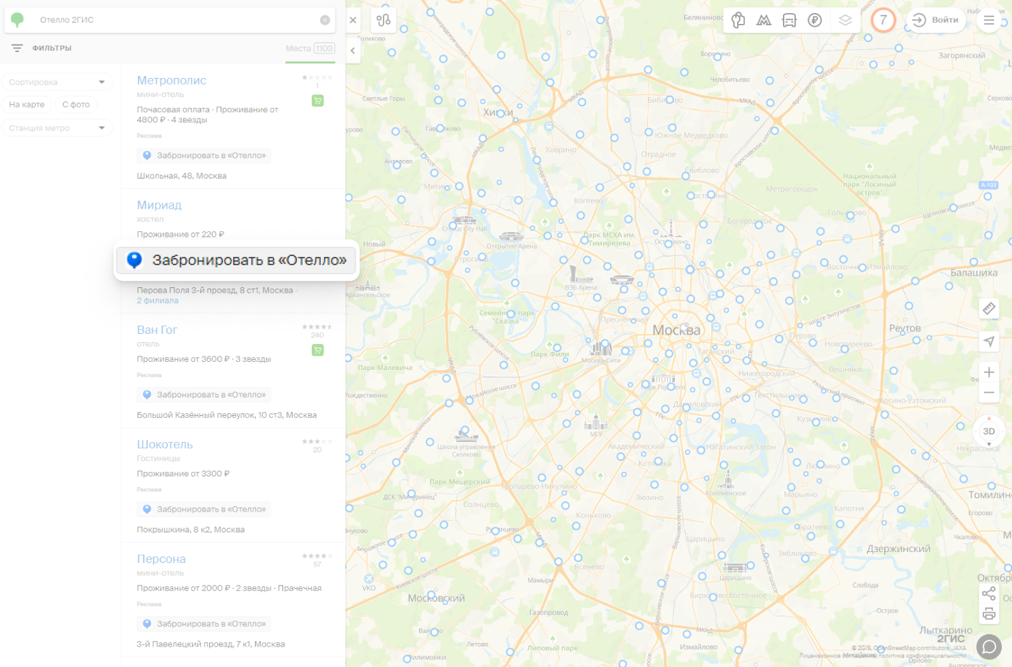
Task: Show city sights layer icon
Action: point(738,20)
